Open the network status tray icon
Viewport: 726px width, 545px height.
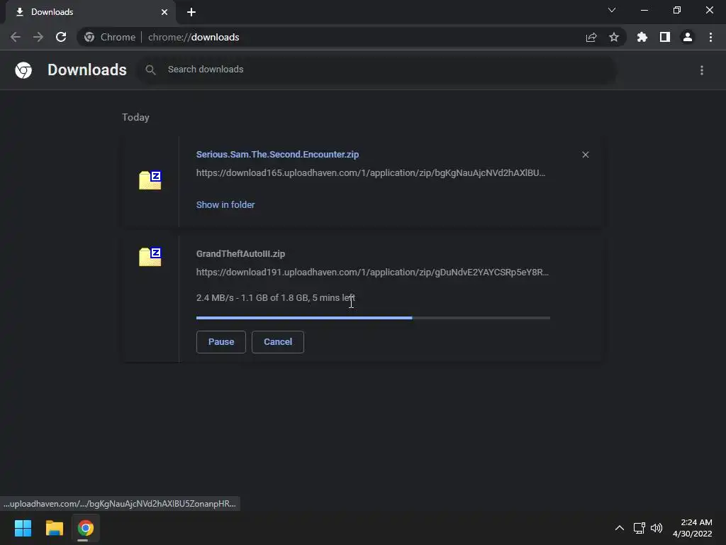coord(640,528)
